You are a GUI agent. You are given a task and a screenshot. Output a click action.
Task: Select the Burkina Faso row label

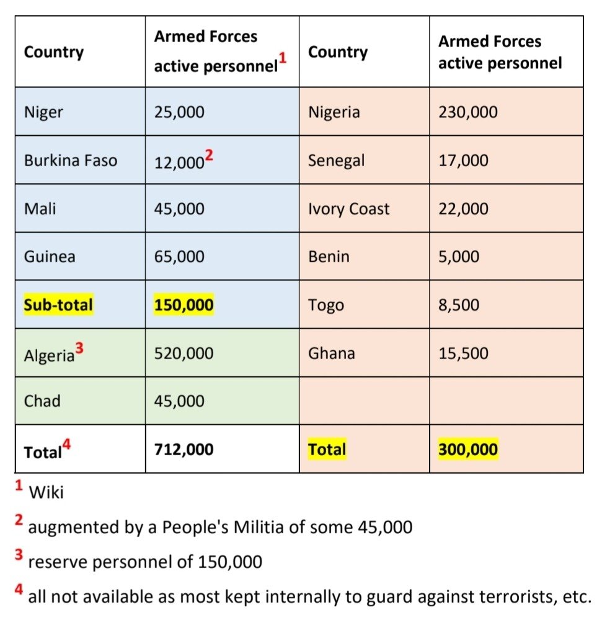tap(70, 161)
